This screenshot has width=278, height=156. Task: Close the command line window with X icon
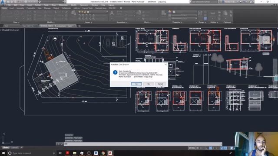tap(59, 144)
